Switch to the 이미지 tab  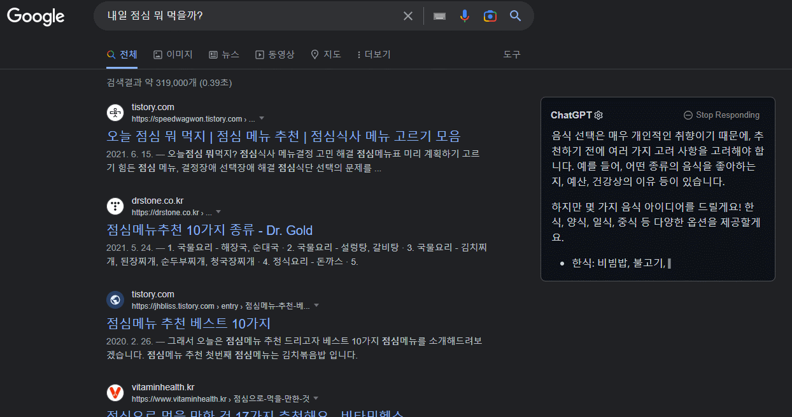click(173, 55)
